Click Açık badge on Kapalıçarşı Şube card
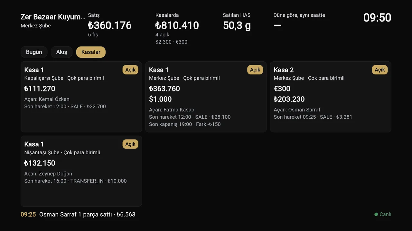412x231 pixels. [x=130, y=70]
